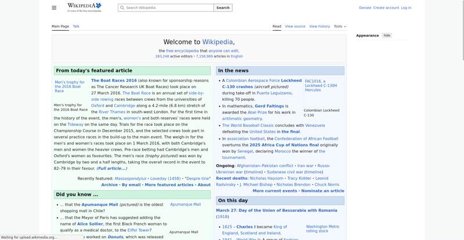The image size is (464, 240).
Task: Open More current events link
Action: (275, 191)
